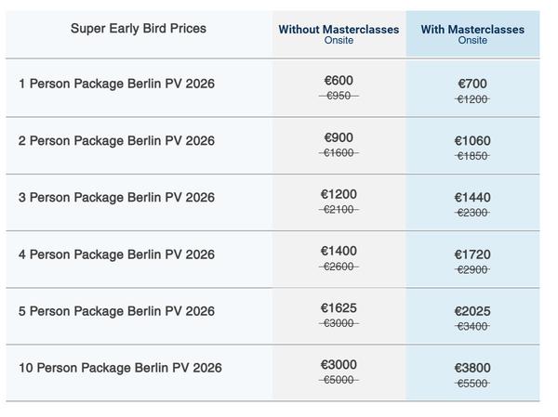This screenshot has height=417, width=558.
Task: Click the struck-through €1850 original price
Action: pos(472,156)
